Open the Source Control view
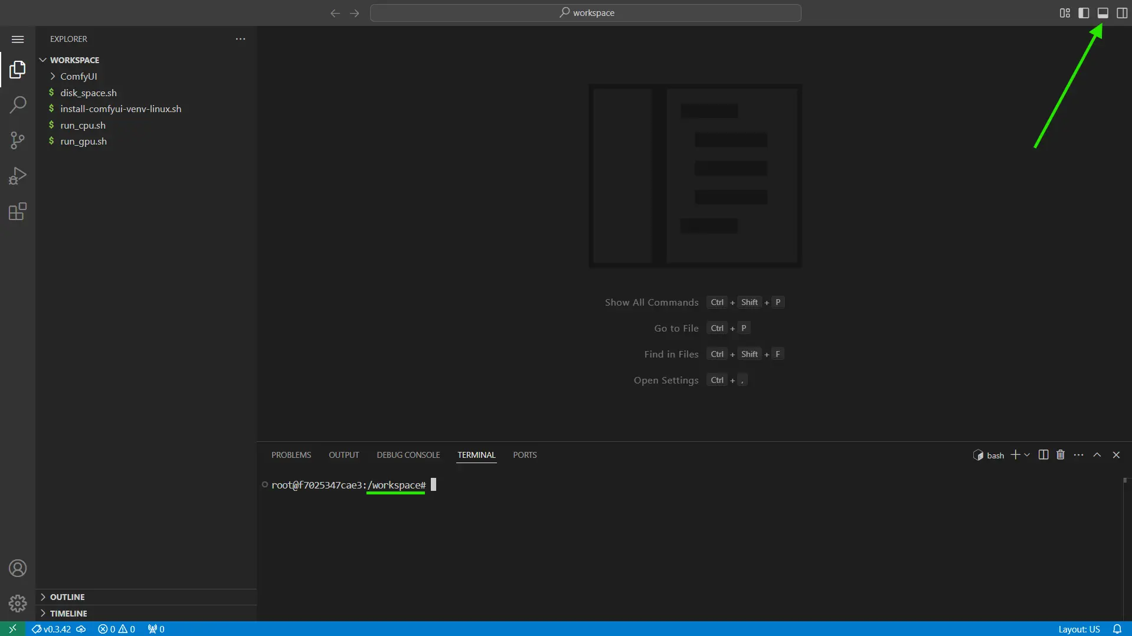The height and width of the screenshot is (636, 1132). tap(18, 140)
